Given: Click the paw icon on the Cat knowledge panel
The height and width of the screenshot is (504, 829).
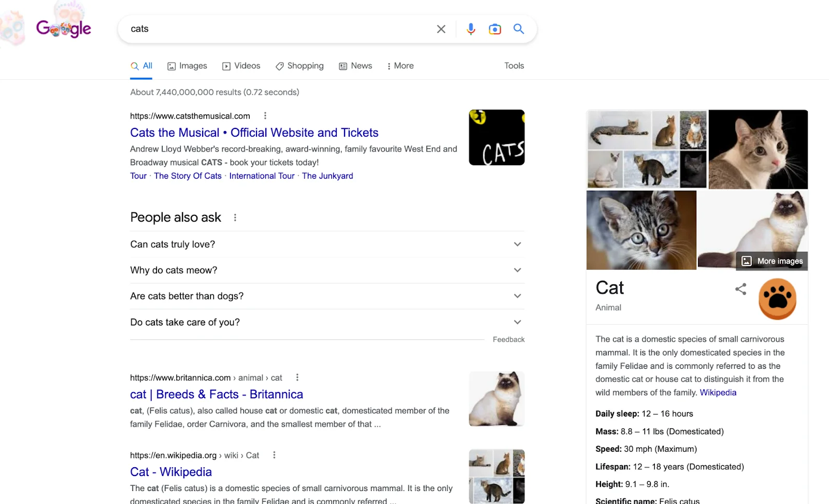Looking at the screenshot, I should click(777, 298).
